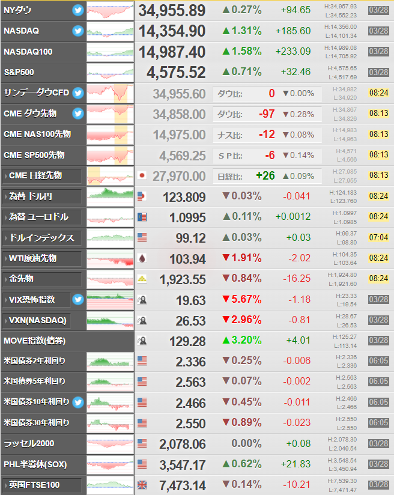Open the NASDAQ100 index label
This screenshot has width=394, height=495.
[28, 52]
